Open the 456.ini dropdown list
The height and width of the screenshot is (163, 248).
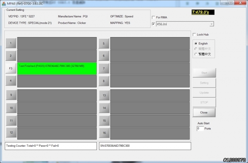[212, 24]
